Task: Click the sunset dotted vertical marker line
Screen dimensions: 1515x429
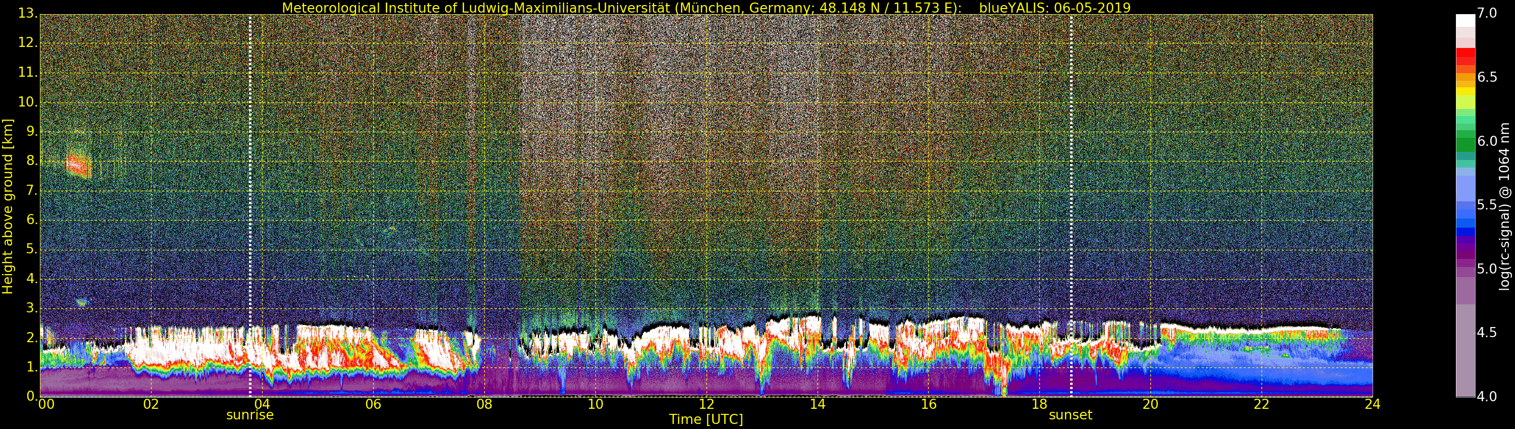Action: [1071, 206]
